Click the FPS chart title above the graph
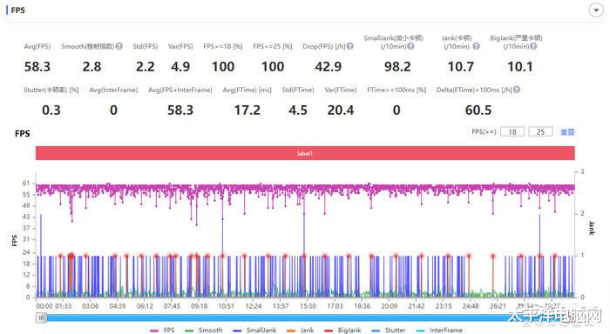The width and height of the screenshot is (610, 334). click(x=22, y=134)
